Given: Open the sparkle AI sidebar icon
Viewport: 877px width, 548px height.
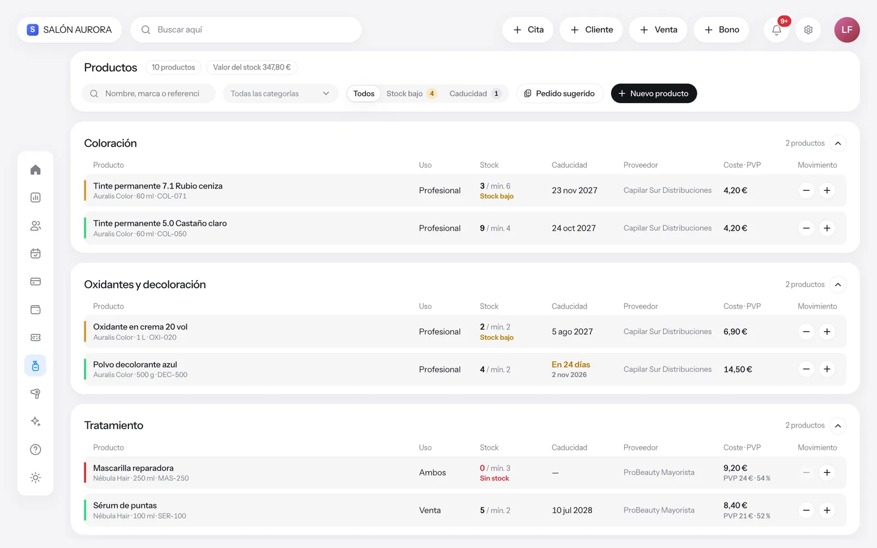Looking at the screenshot, I should coord(36,421).
